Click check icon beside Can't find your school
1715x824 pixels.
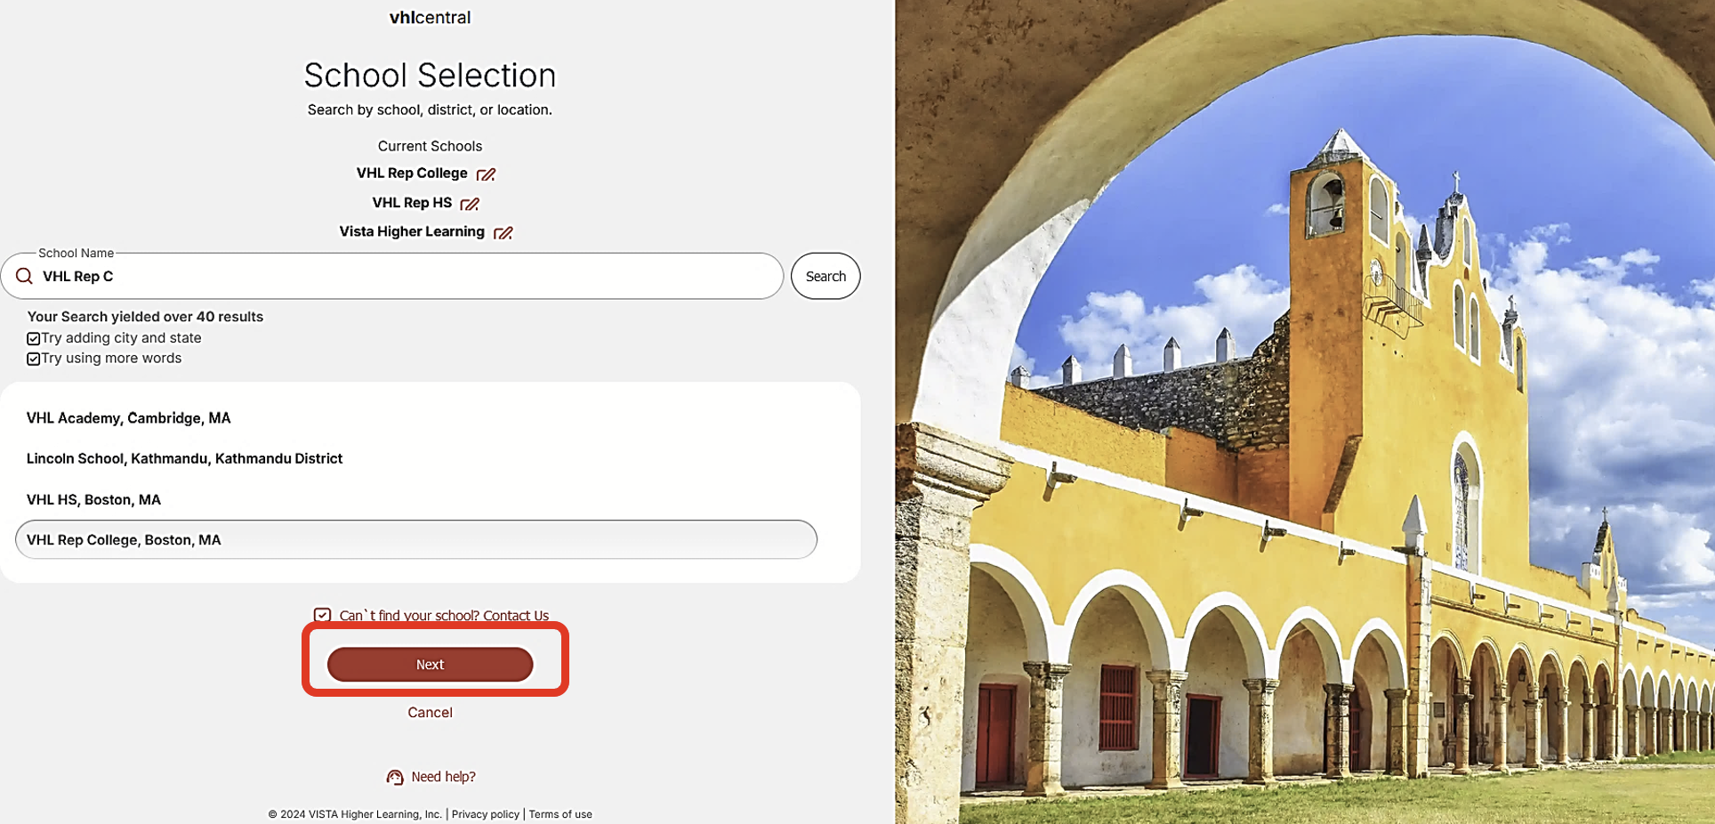[322, 615]
